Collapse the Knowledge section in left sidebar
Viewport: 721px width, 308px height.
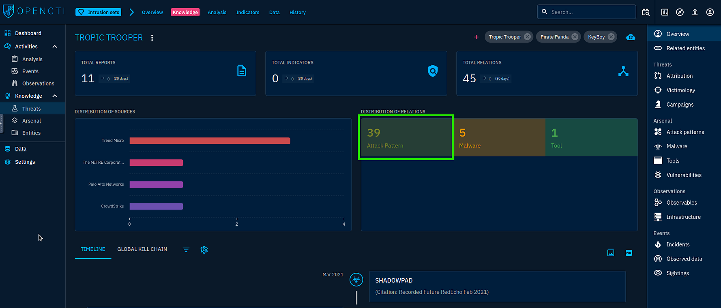55,96
